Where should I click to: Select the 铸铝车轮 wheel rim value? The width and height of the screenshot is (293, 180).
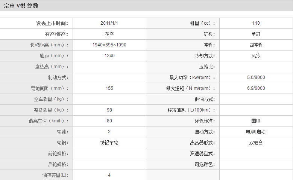(x=109, y=143)
